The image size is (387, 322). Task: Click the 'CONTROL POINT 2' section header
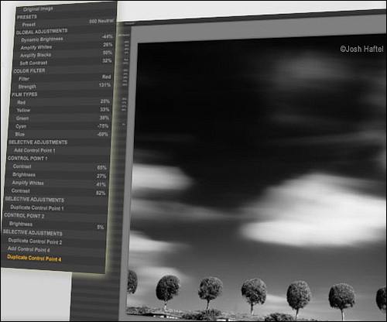click(24, 215)
